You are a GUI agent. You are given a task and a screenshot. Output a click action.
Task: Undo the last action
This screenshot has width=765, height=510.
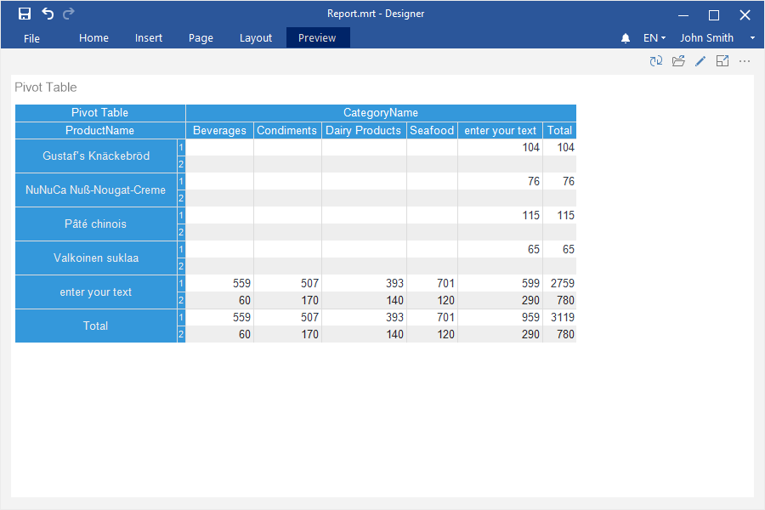click(x=48, y=14)
